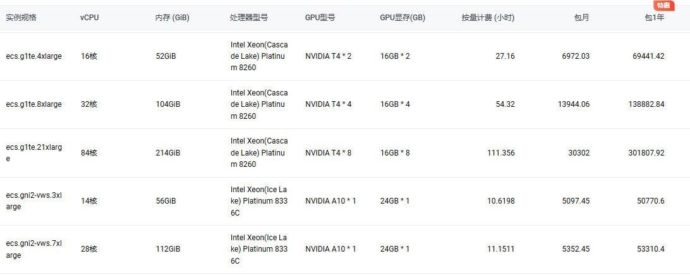Click the NVIDIA T4 * 2 cell
The width and height of the screenshot is (690, 275).
pyautogui.click(x=329, y=56)
